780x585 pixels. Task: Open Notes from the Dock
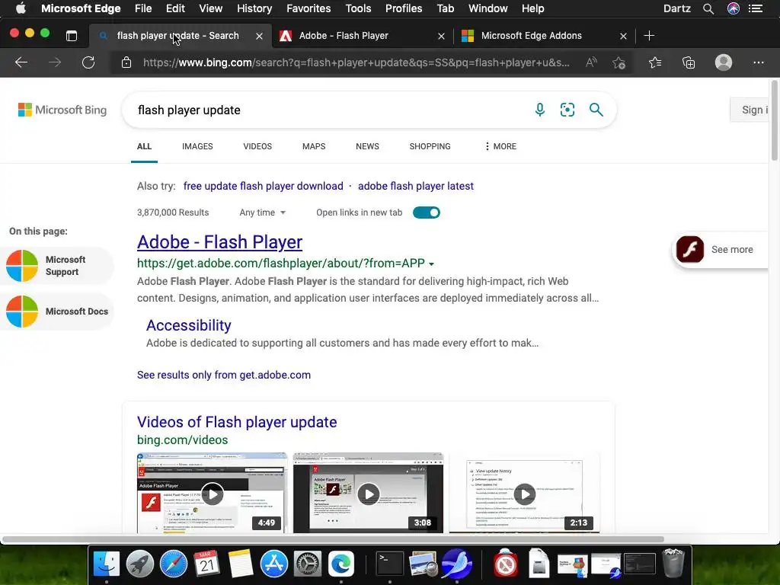[241, 564]
